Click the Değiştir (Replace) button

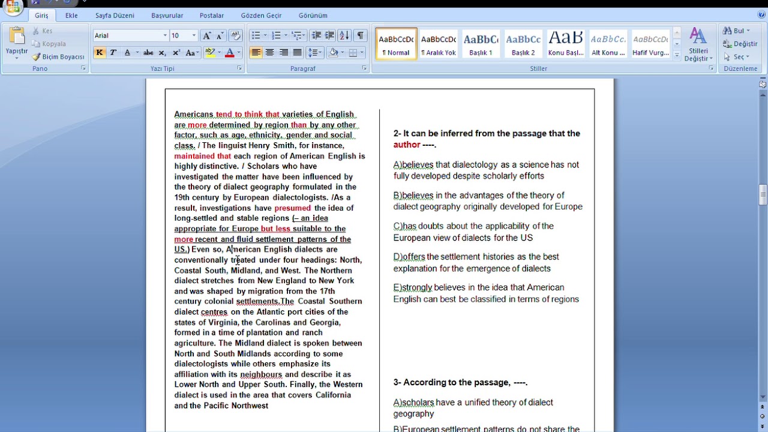pos(740,44)
